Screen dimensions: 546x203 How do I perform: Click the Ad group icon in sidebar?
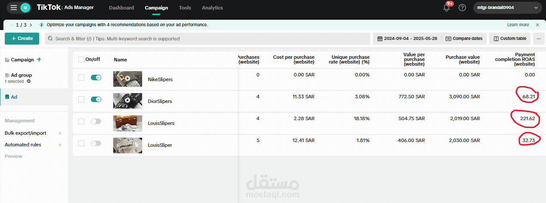point(7,75)
